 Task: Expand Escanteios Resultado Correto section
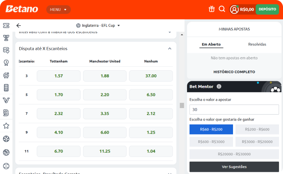[x=170, y=173]
